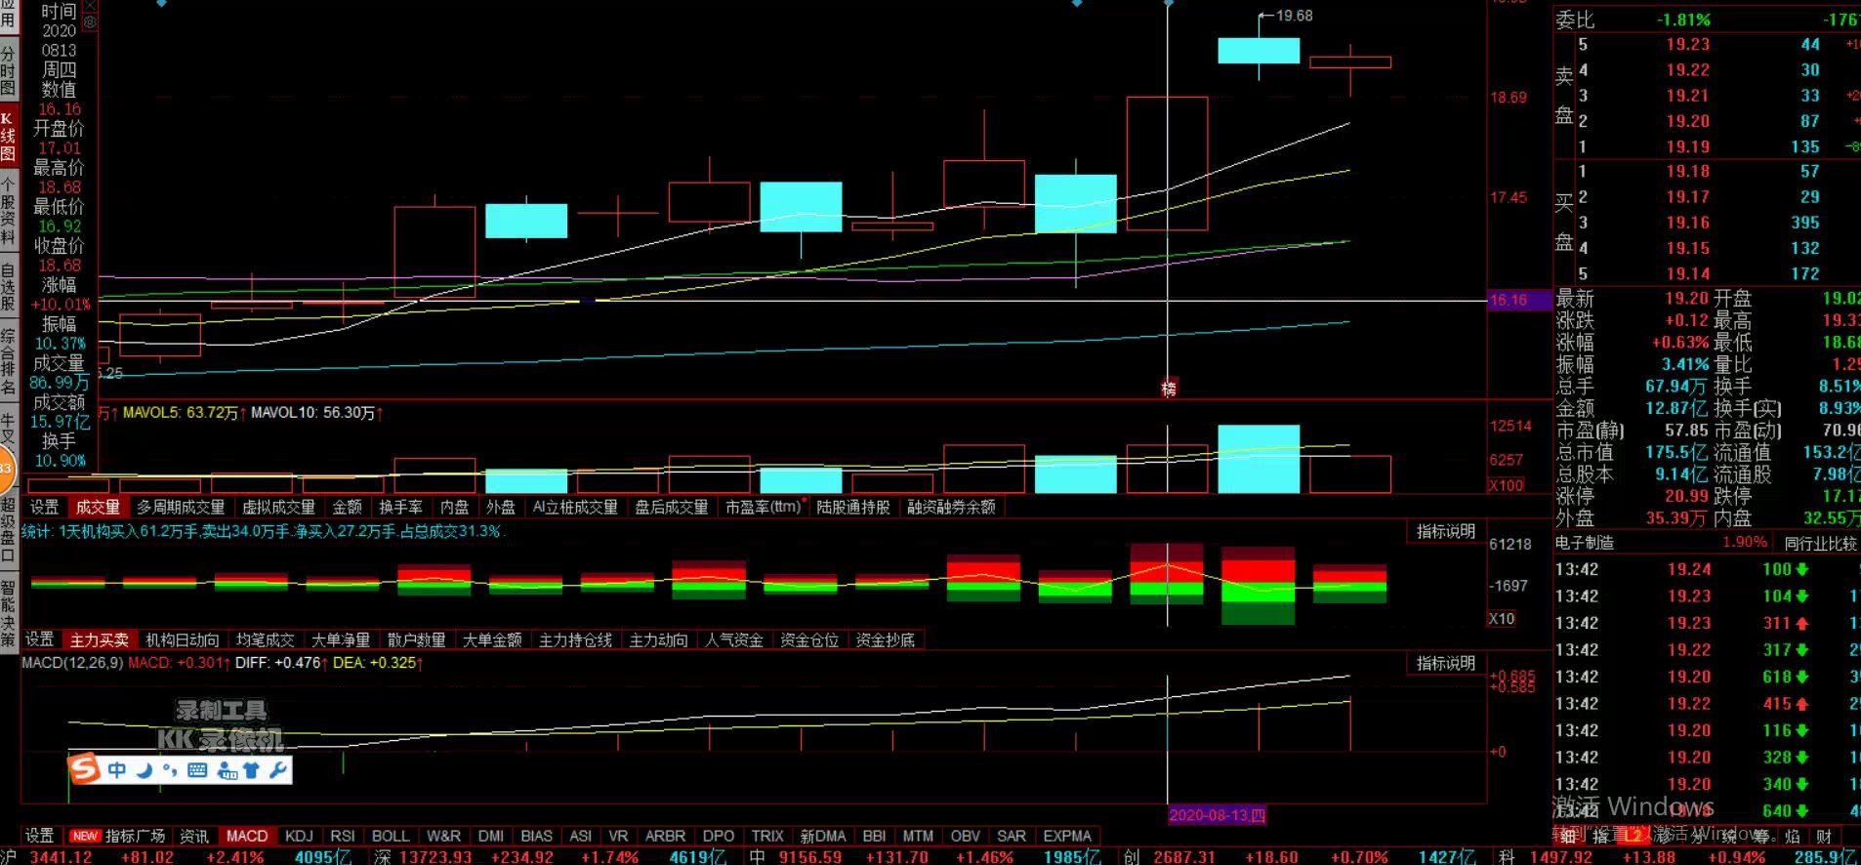Click the 同行业比较 link

(x=1820, y=543)
